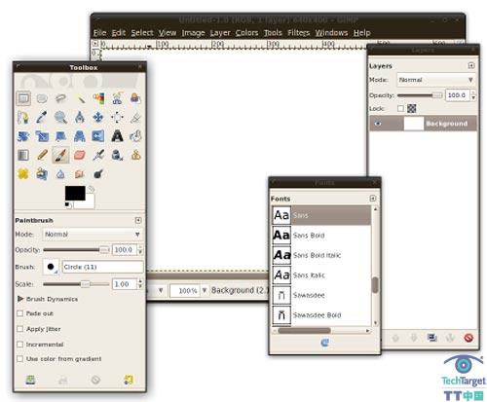Enable Use color from gradient checkbox
Screen dimensions: 487x402
click(x=20, y=359)
